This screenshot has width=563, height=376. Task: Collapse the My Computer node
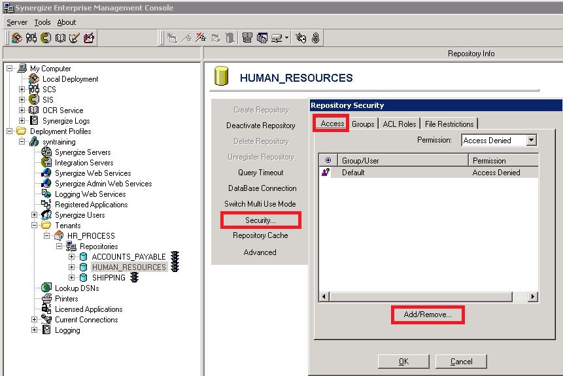(x=10, y=68)
